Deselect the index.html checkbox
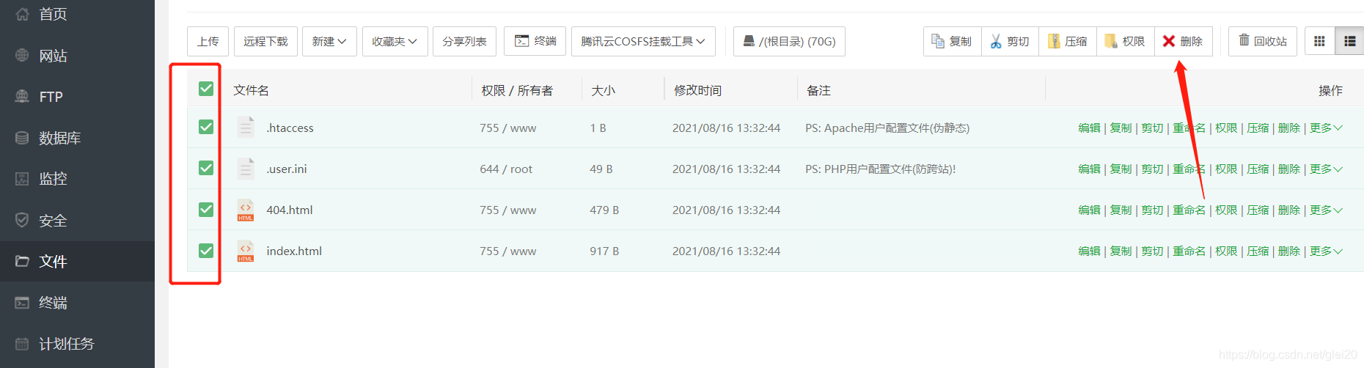The image size is (1364, 368). pyautogui.click(x=206, y=251)
